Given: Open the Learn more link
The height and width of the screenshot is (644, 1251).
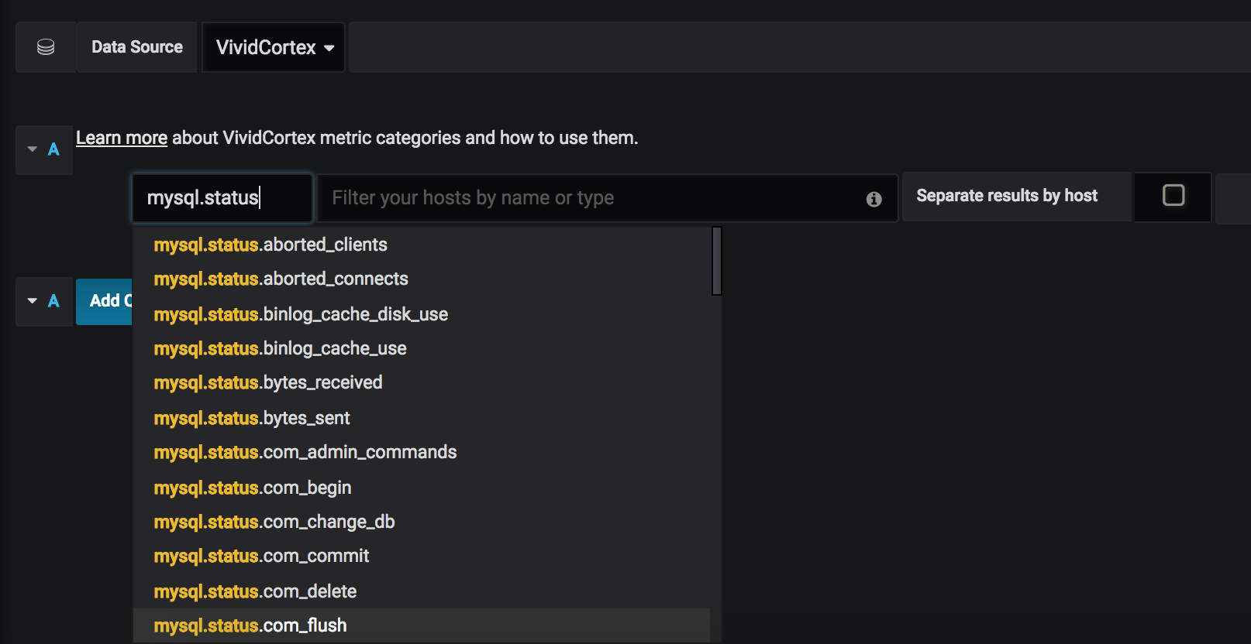Looking at the screenshot, I should click(122, 138).
